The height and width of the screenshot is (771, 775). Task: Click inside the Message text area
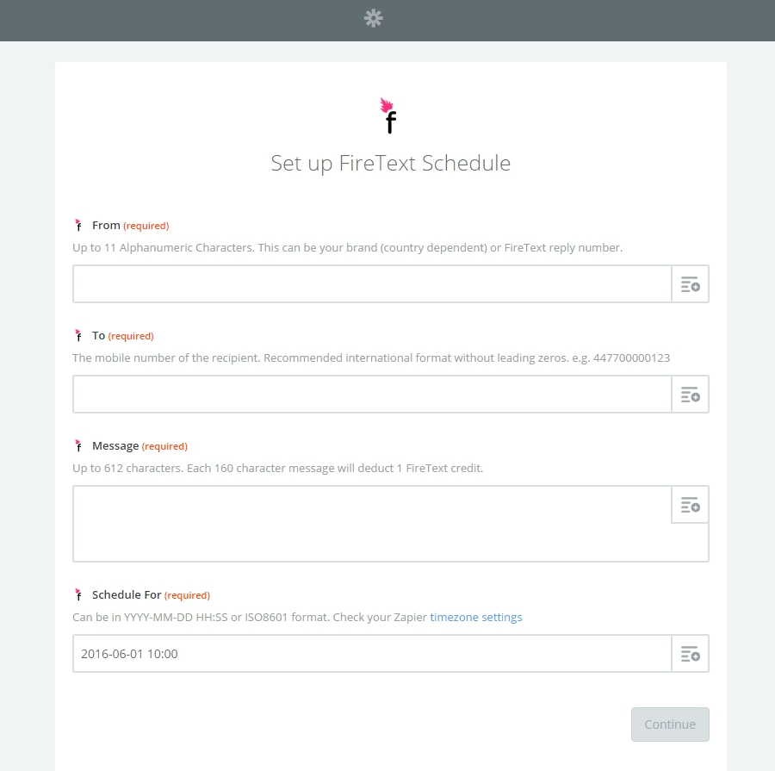(x=372, y=524)
